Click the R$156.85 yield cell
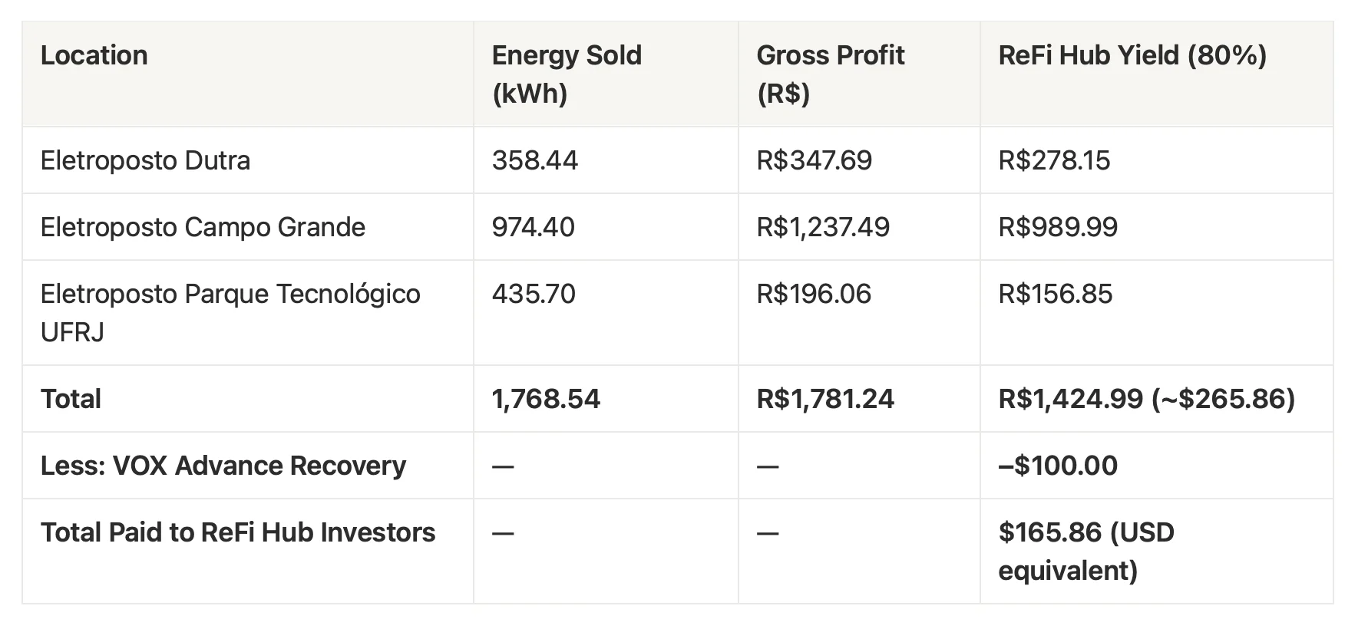 point(1055,295)
